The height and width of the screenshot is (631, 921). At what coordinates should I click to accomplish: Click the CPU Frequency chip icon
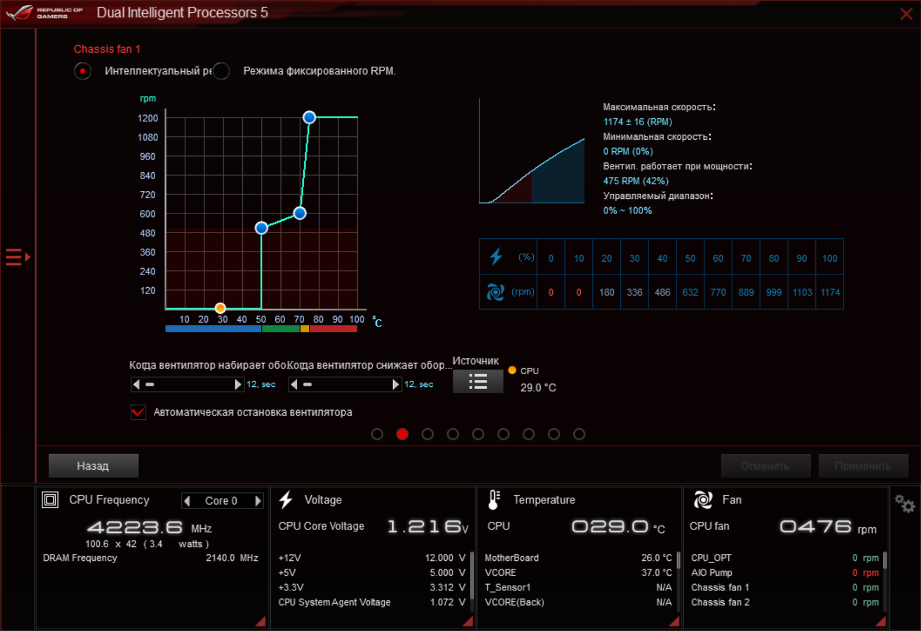(x=51, y=500)
